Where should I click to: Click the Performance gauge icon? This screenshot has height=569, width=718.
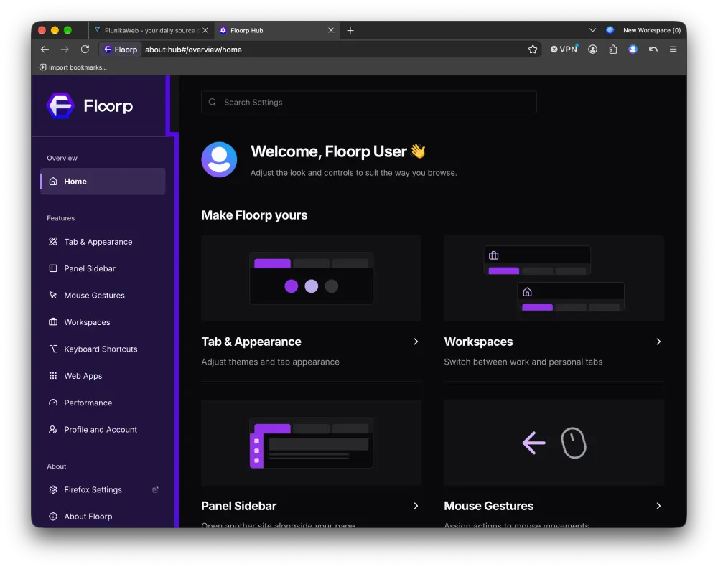(53, 403)
